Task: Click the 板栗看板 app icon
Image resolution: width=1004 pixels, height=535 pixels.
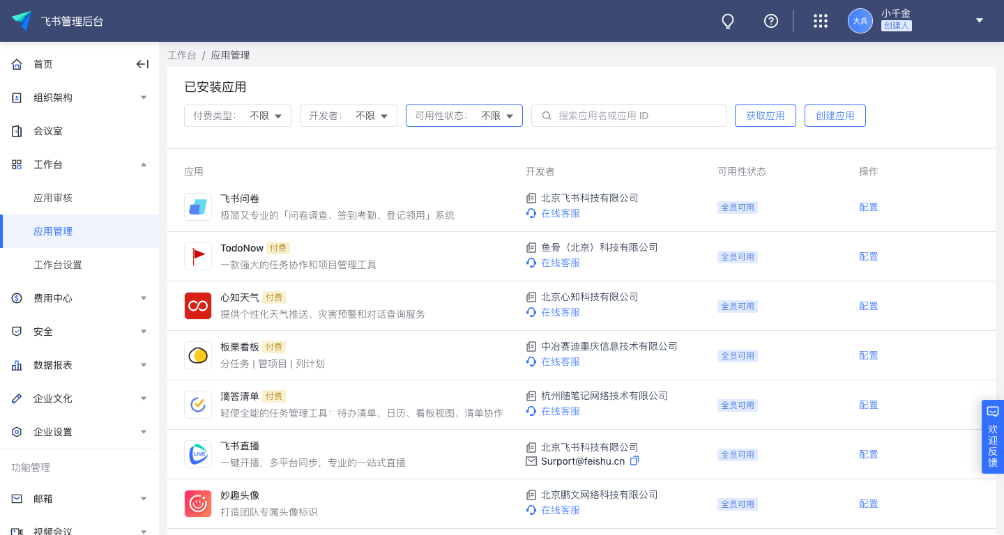Action: tap(198, 355)
